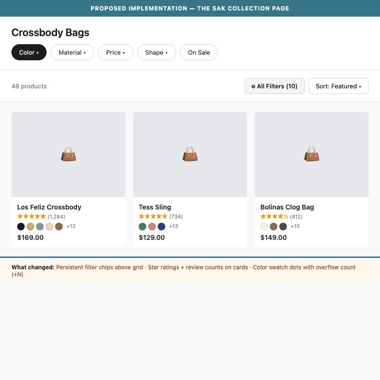
Task: Click the Crossbody Bags page heading
Action: (50, 32)
